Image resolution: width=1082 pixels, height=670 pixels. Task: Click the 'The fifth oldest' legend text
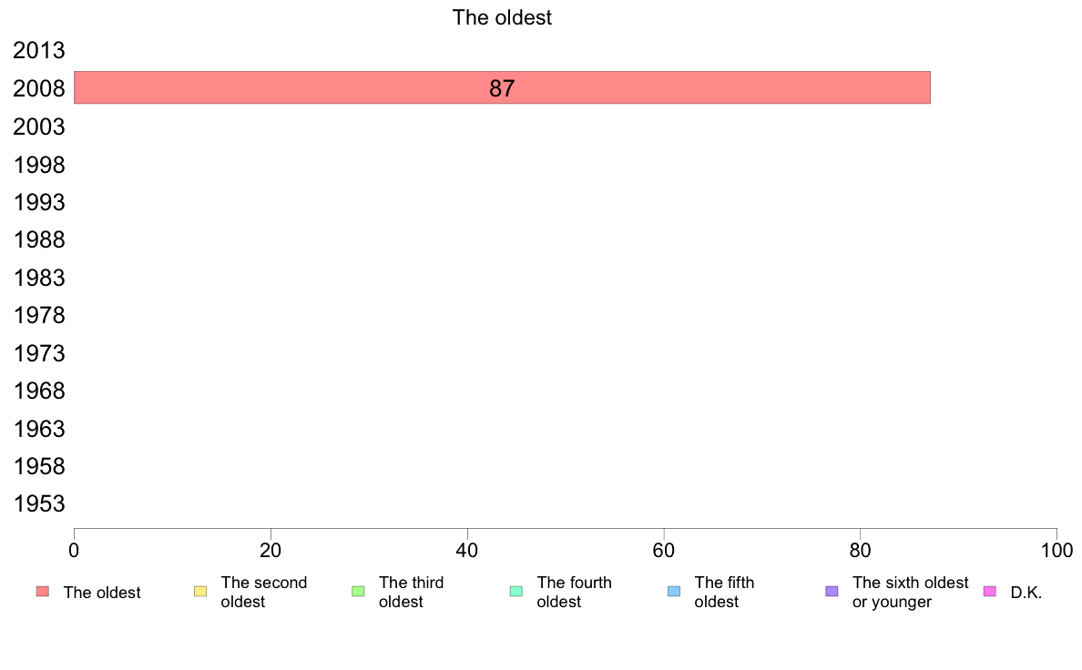tap(724, 592)
